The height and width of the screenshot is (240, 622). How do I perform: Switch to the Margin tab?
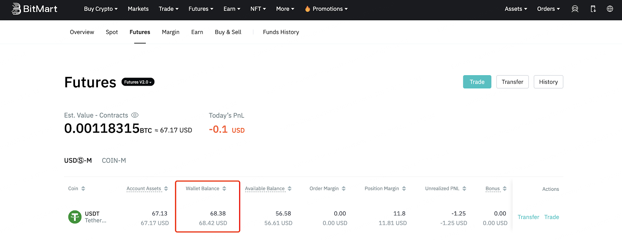click(171, 32)
